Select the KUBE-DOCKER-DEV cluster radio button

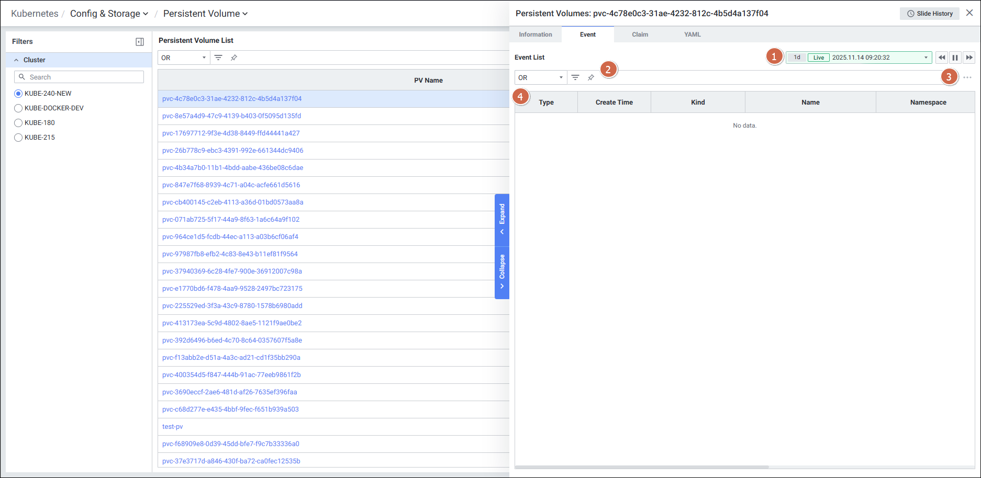click(x=18, y=108)
